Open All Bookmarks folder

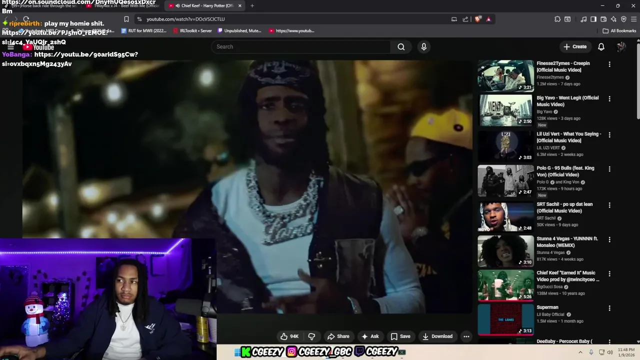619,30
